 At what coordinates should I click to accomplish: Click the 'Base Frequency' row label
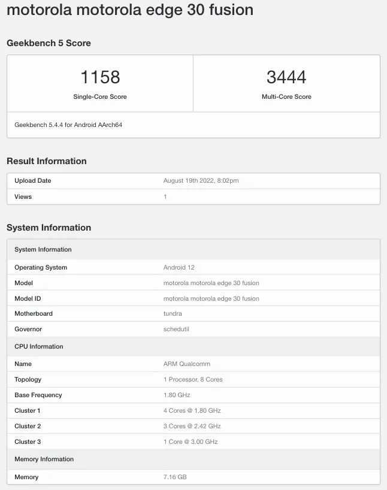pyautogui.click(x=38, y=395)
